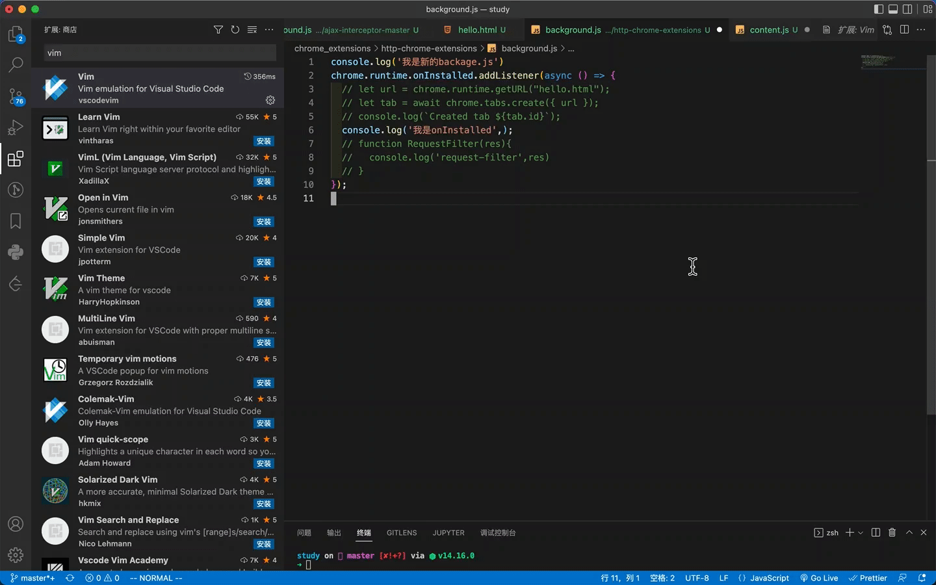The width and height of the screenshot is (936, 585).
Task: Open errors and warnings count in status bar
Action: coord(103,578)
